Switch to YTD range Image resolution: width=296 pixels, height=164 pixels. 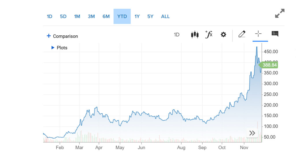(x=122, y=16)
